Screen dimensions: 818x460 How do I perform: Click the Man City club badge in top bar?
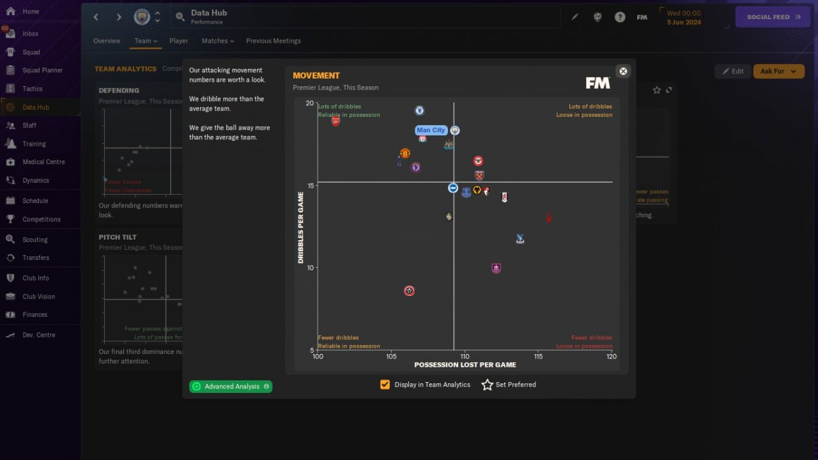(x=142, y=17)
